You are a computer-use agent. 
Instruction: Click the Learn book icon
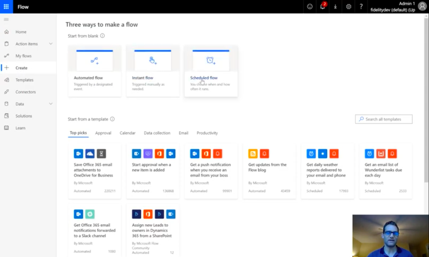pyautogui.click(x=7, y=128)
